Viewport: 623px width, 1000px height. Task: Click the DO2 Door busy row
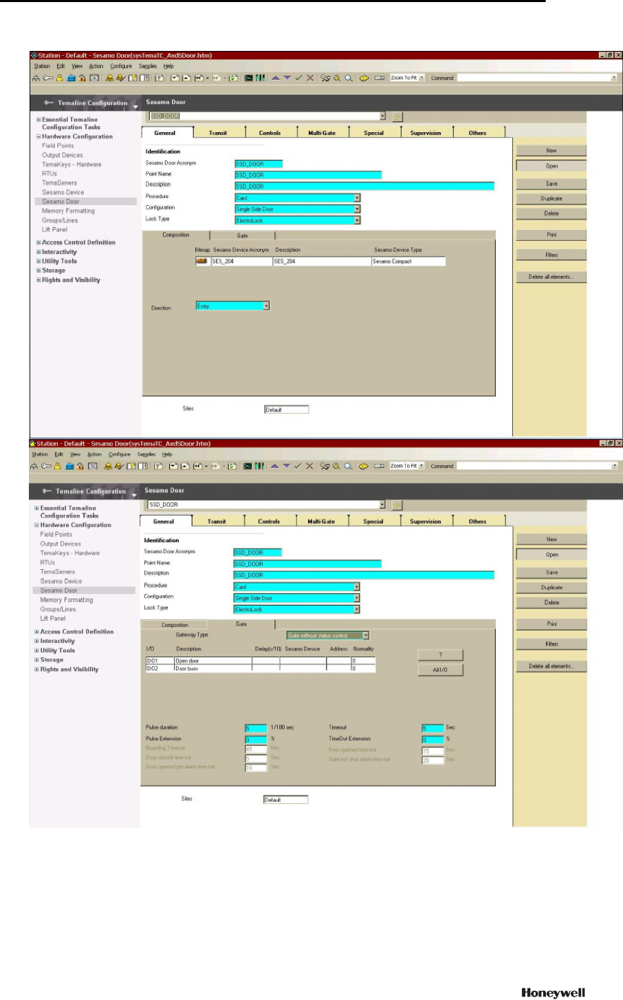click(x=261, y=668)
